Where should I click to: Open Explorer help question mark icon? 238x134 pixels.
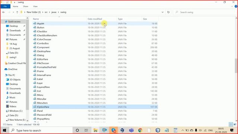click(x=236, y=6)
